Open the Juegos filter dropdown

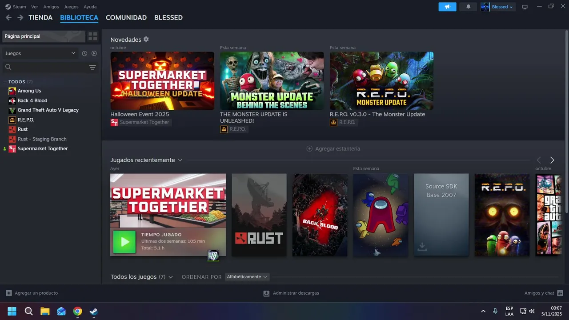[x=40, y=53]
